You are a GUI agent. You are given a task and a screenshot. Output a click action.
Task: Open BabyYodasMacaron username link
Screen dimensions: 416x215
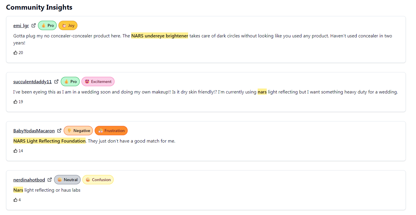[34, 131]
